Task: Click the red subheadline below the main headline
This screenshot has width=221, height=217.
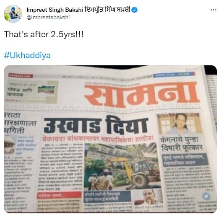Action: pyautogui.click(x=98, y=139)
